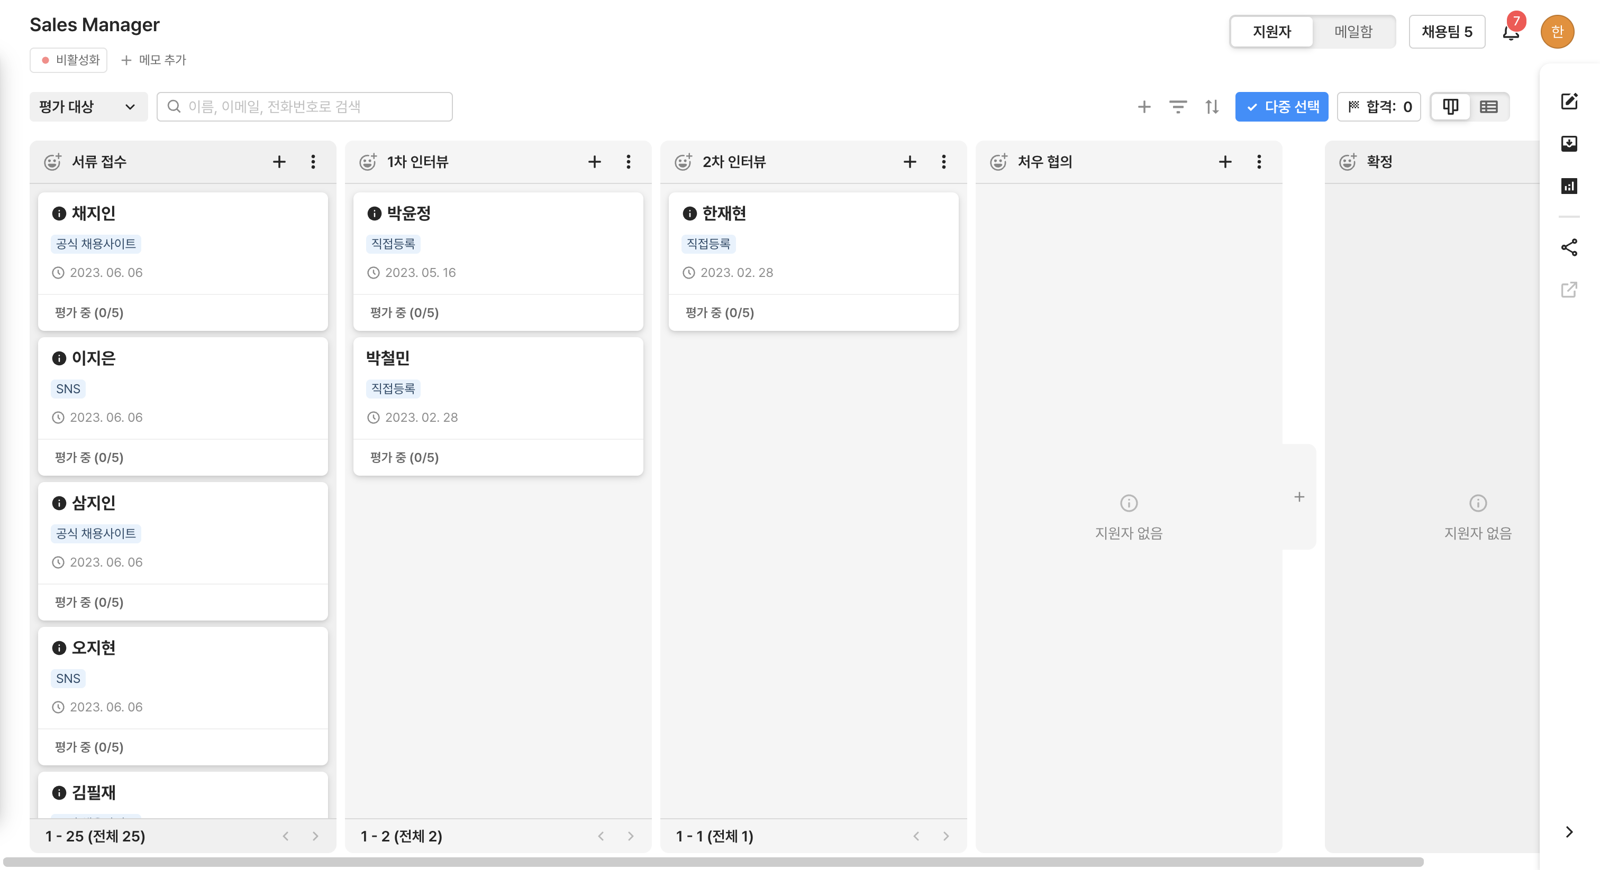Viewport: 1600px width, 870px height.
Task: Click the info icon next to 한재현
Action: (x=689, y=214)
